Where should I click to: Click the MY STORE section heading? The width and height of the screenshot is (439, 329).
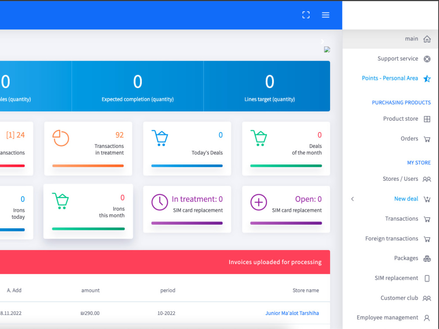[419, 163]
